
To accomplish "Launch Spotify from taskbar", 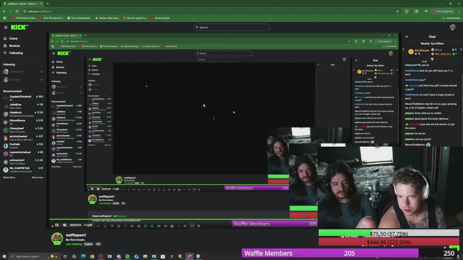I will (127, 256).
